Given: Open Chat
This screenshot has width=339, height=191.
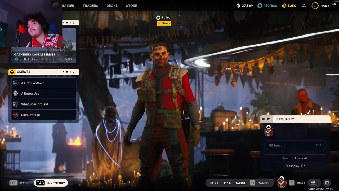Looking at the screenshot, I should pos(301,183).
